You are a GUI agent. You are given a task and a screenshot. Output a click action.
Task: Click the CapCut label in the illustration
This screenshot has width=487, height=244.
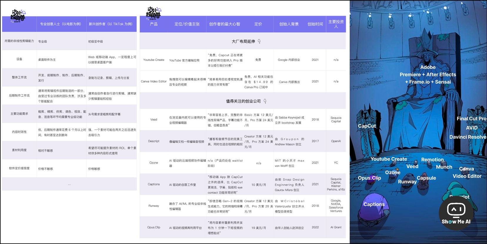click(367, 126)
